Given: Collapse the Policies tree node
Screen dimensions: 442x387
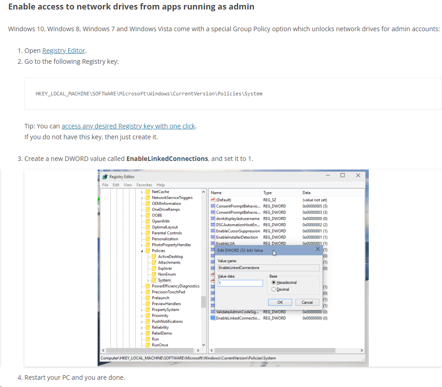Looking at the screenshot, I should coord(142,251).
